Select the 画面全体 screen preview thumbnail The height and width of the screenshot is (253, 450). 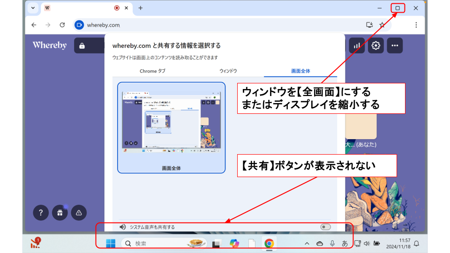coord(171,127)
